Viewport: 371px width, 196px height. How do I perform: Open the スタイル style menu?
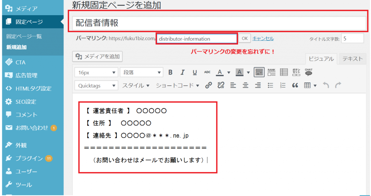[x=136, y=85]
